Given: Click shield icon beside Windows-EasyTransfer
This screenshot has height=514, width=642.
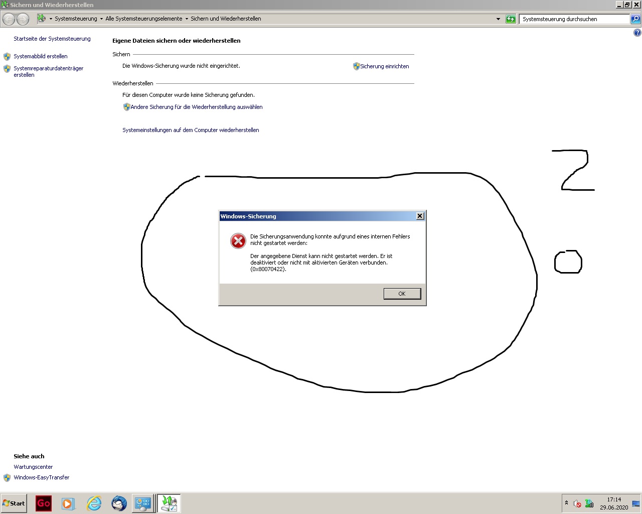Looking at the screenshot, I should tap(7, 477).
